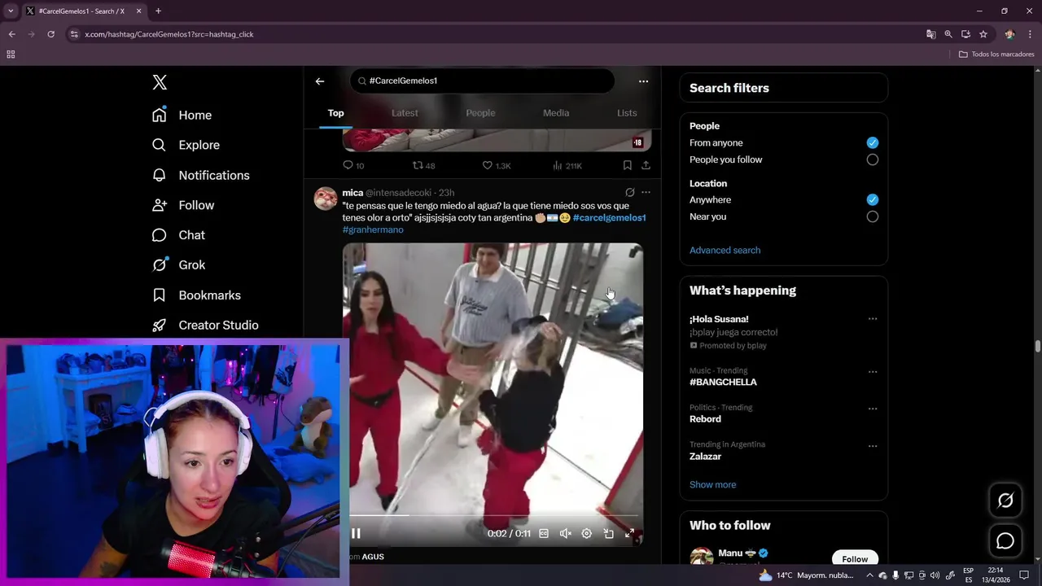Open the Rebord trending topic
Image resolution: width=1042 pixels, height=586 pixels.
[x=705, y=419]
